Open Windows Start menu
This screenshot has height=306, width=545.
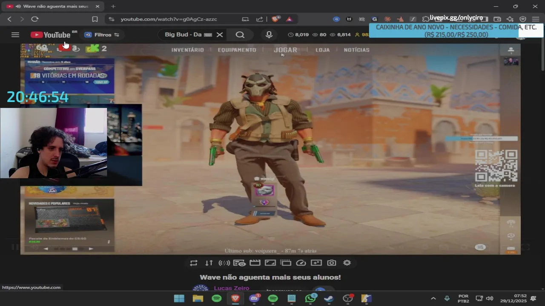coord(179,298)
